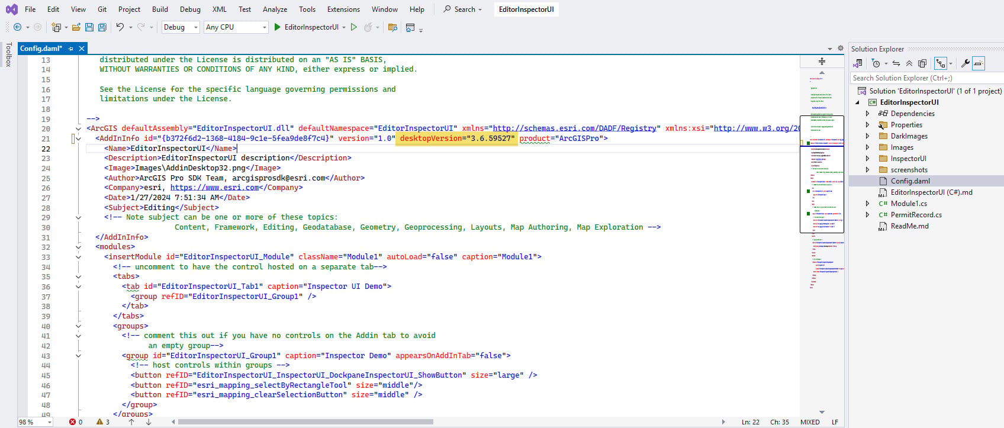This screenshot has width=1004, height=428.
Task: Click the Ln: 22 status indicator
Action: pos(750,422)
